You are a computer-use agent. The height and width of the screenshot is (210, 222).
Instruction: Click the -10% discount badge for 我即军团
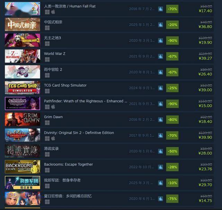tap(172, 183)
